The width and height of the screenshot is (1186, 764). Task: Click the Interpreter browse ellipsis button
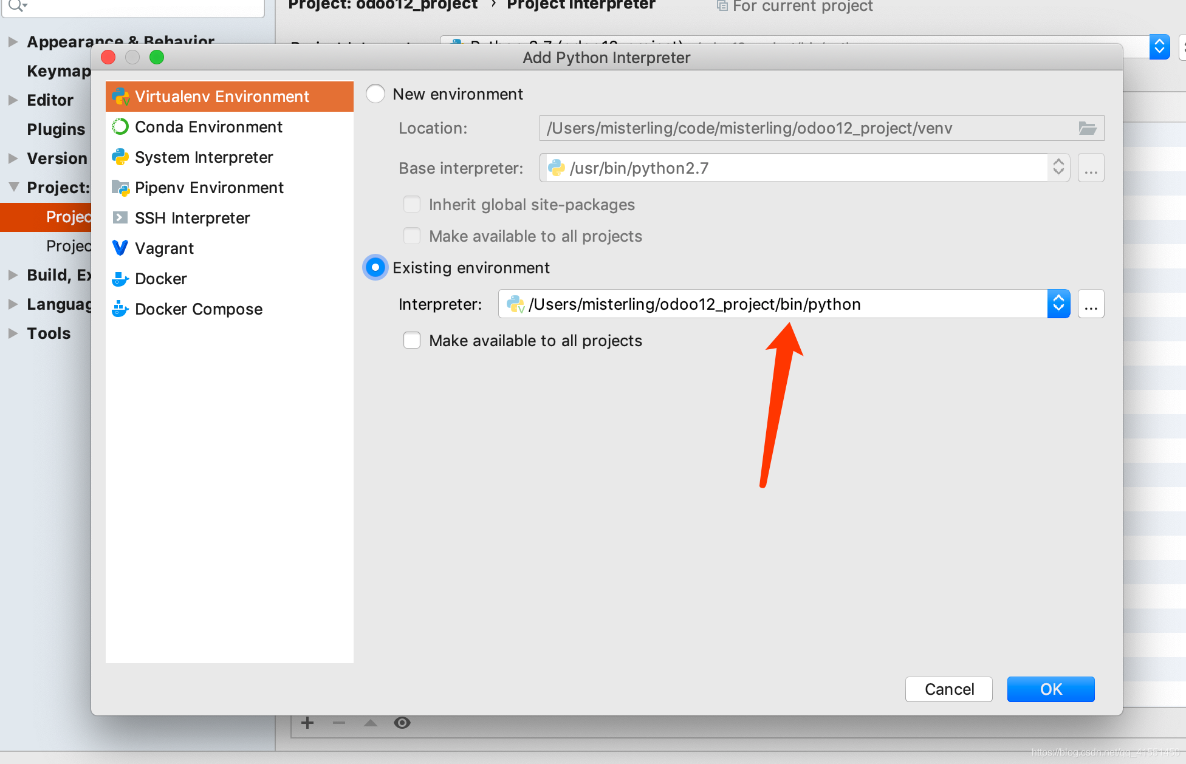click(1091, 304)
